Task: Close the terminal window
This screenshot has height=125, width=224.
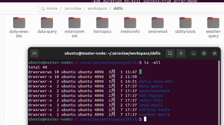Action: [x=215, y=53]
